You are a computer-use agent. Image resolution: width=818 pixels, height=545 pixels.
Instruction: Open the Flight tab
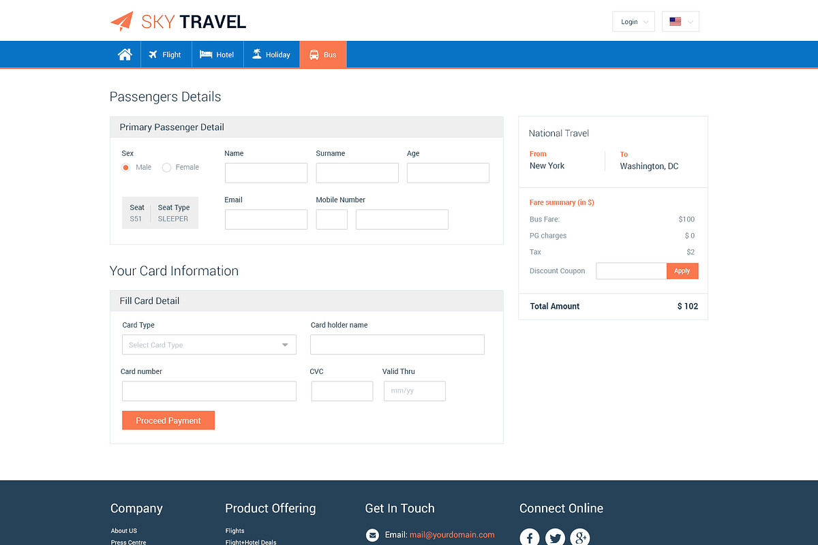[x=166, y=54]
